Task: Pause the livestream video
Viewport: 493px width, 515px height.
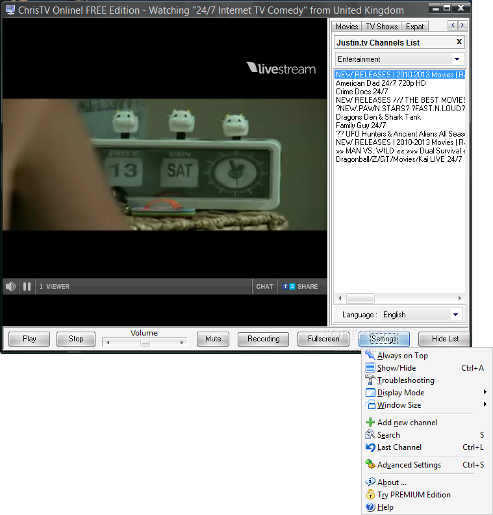Action: (27, 286)
